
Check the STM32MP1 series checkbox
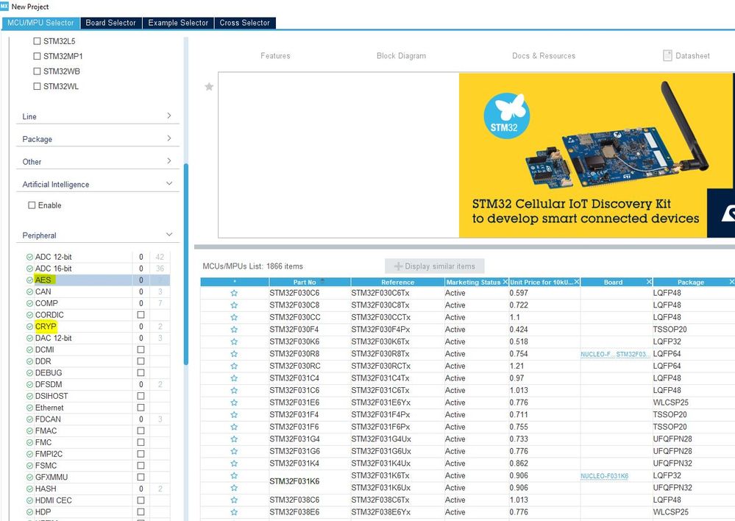coord(37,56)
